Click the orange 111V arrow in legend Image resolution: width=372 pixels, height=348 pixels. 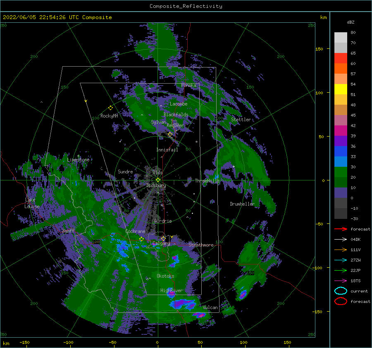(x=341, y=250)
